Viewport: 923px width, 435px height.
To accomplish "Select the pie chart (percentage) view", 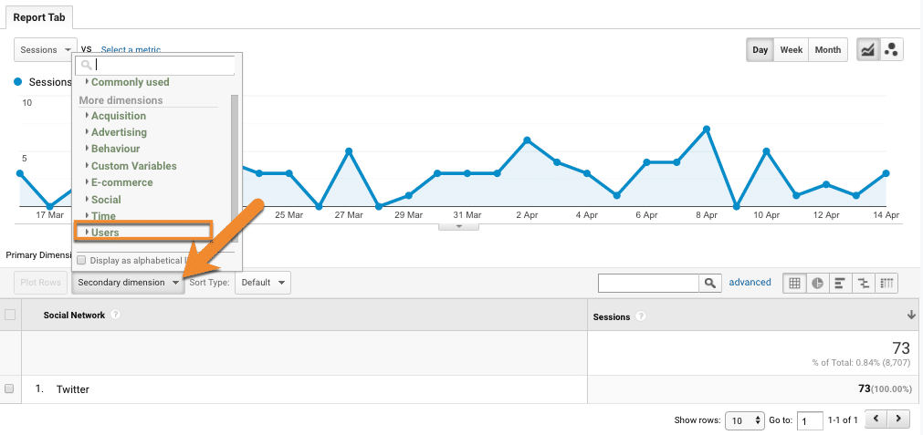I will (x=818, y=283).
